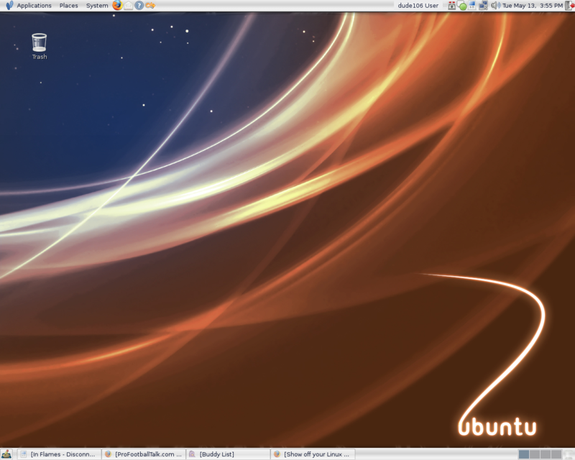This screenshot has width=575, height=460.
Task: Open the System menu
Action: click(97, 6)
